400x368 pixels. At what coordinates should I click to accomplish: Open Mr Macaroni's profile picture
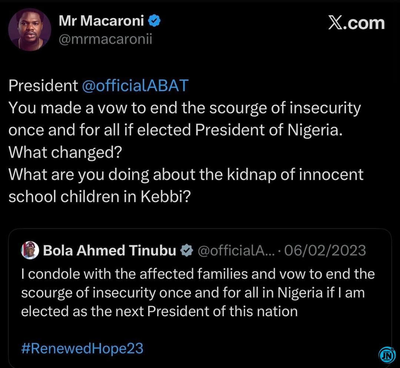pyautogui.click(x=30, y=30)
